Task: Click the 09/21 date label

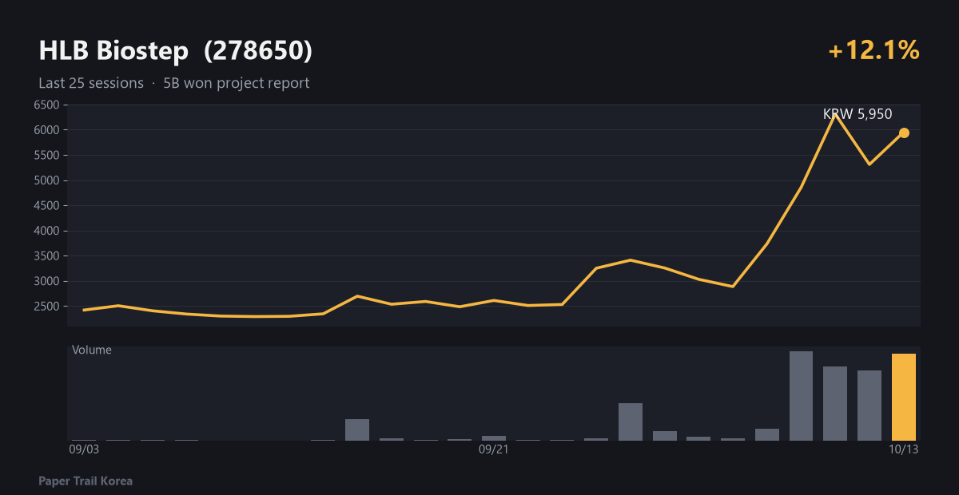Action: click(x=493, y=449)
